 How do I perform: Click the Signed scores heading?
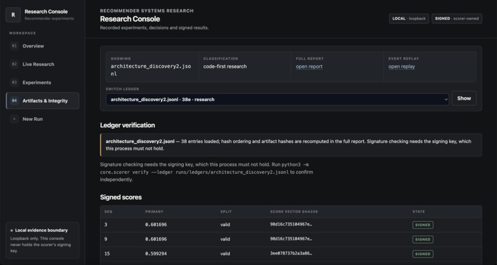point(121,197)
